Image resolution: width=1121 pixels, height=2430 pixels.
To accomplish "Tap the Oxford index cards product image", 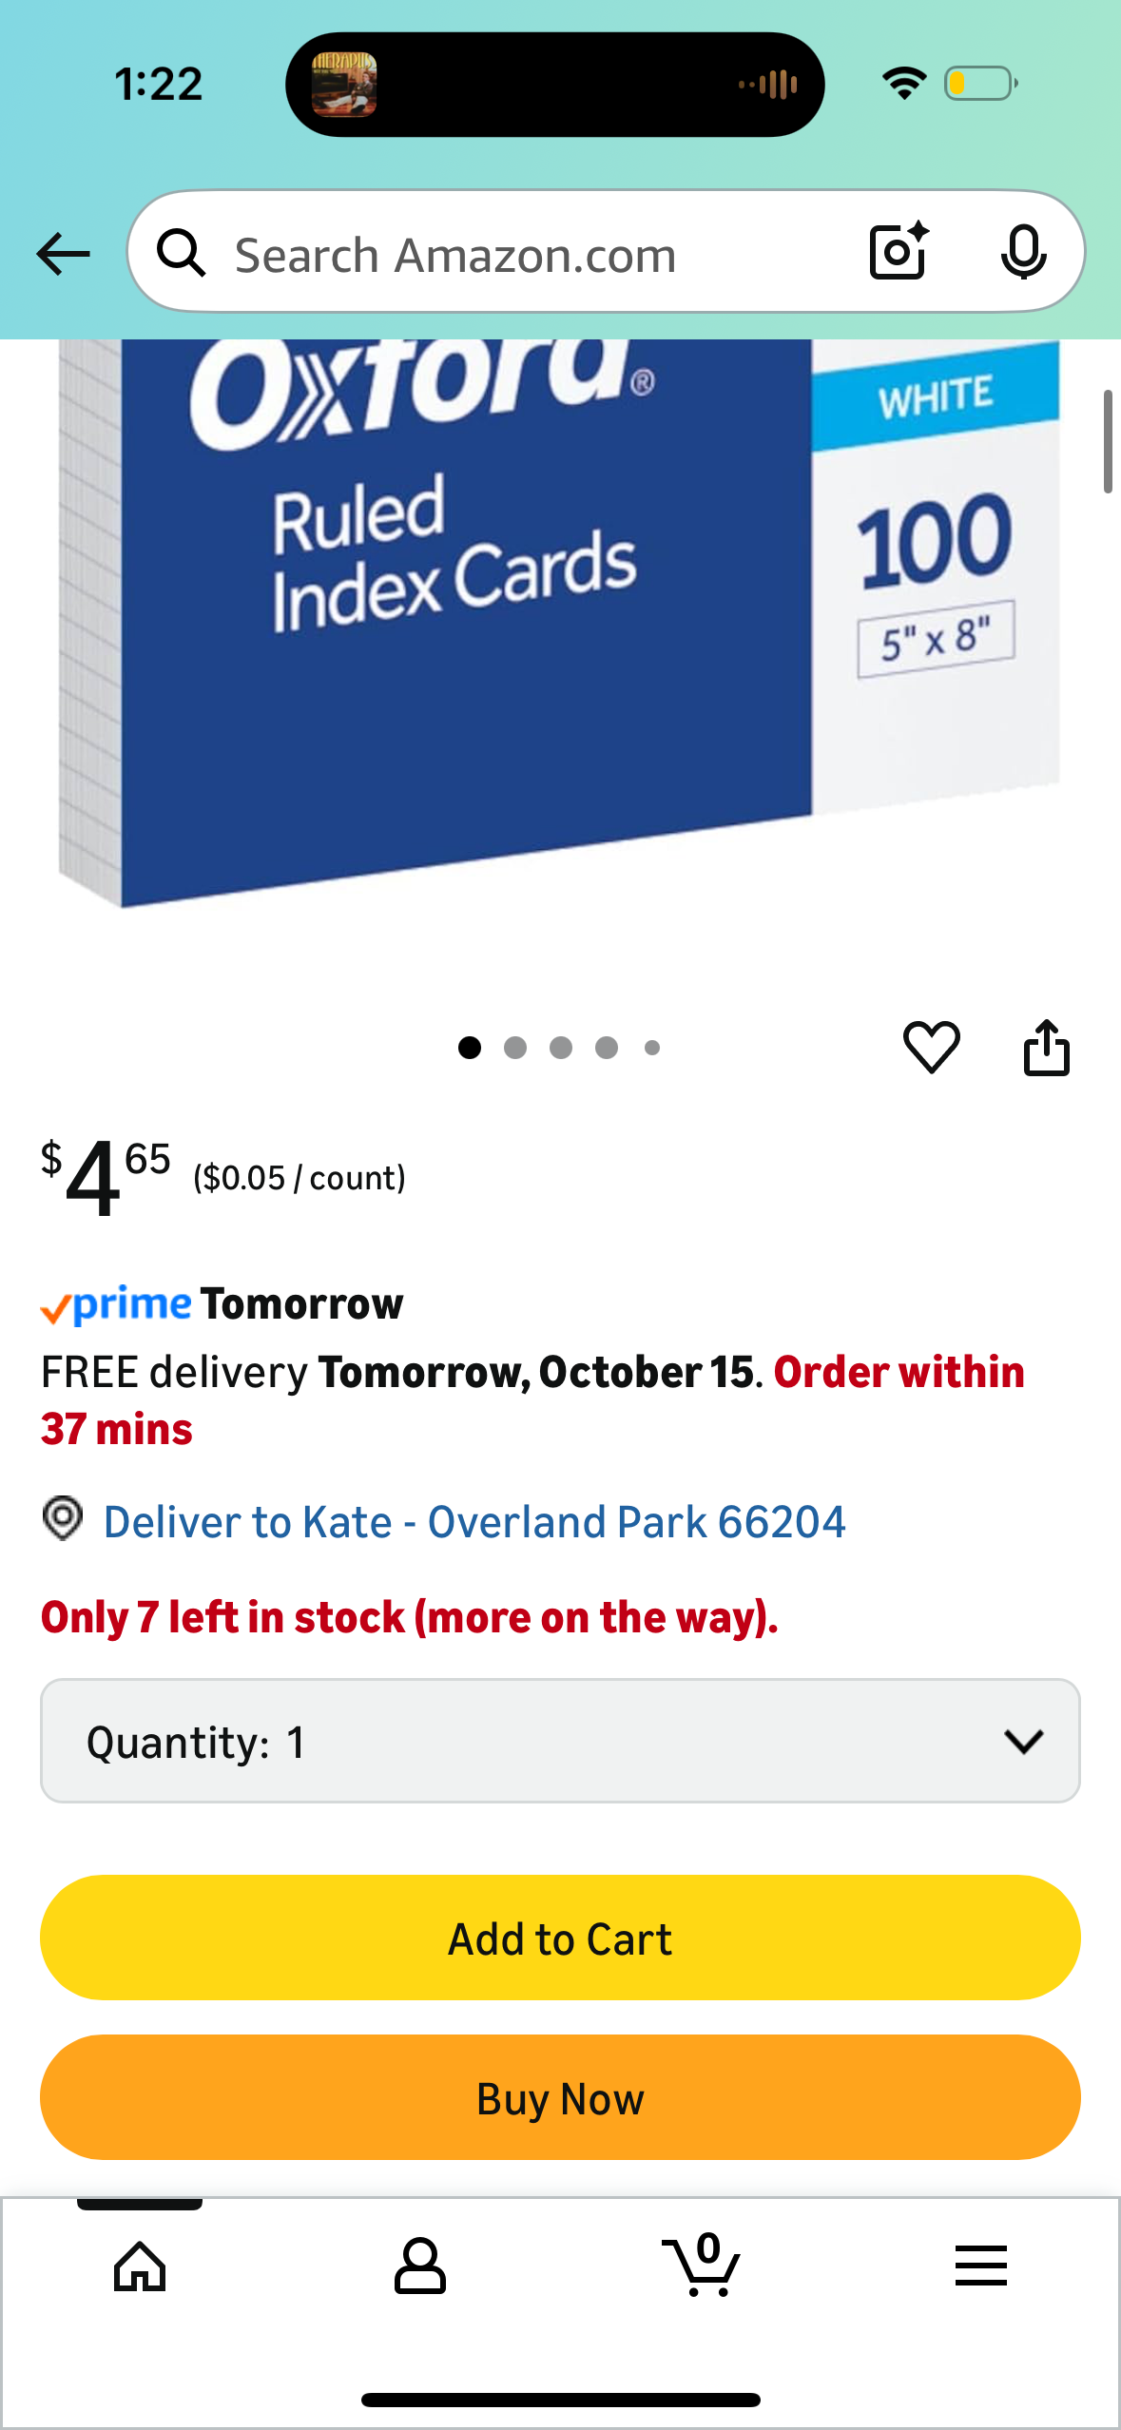I will [560, 623].
